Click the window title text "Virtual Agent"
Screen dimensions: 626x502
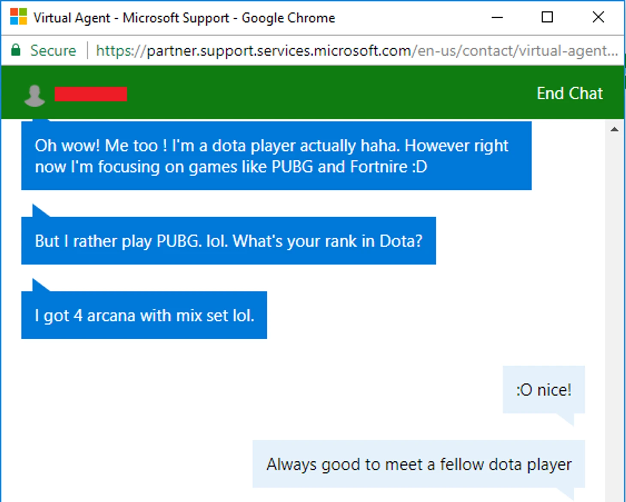[72, 18]
